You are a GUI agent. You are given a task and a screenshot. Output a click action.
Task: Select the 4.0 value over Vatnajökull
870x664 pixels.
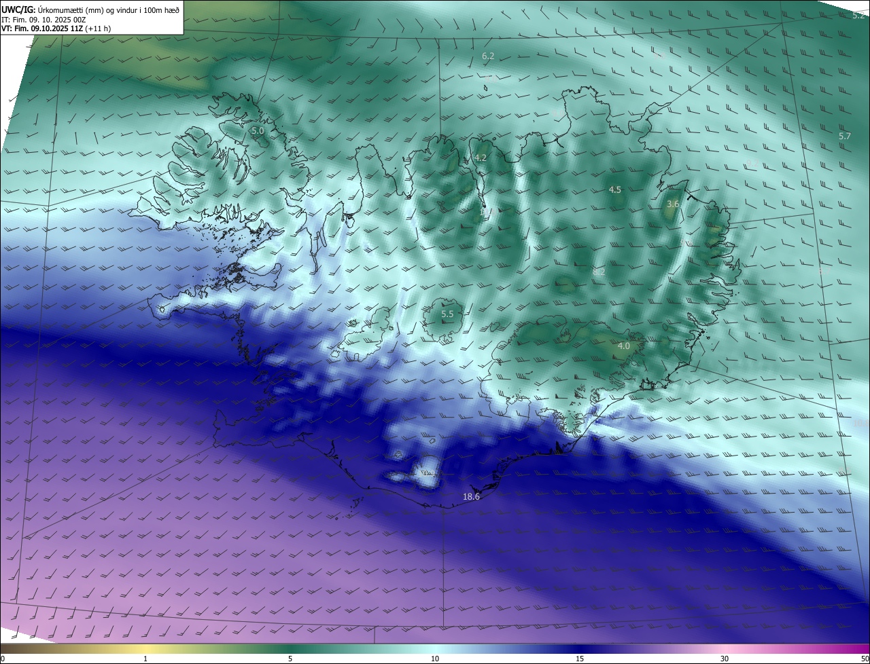click(623, 346)
